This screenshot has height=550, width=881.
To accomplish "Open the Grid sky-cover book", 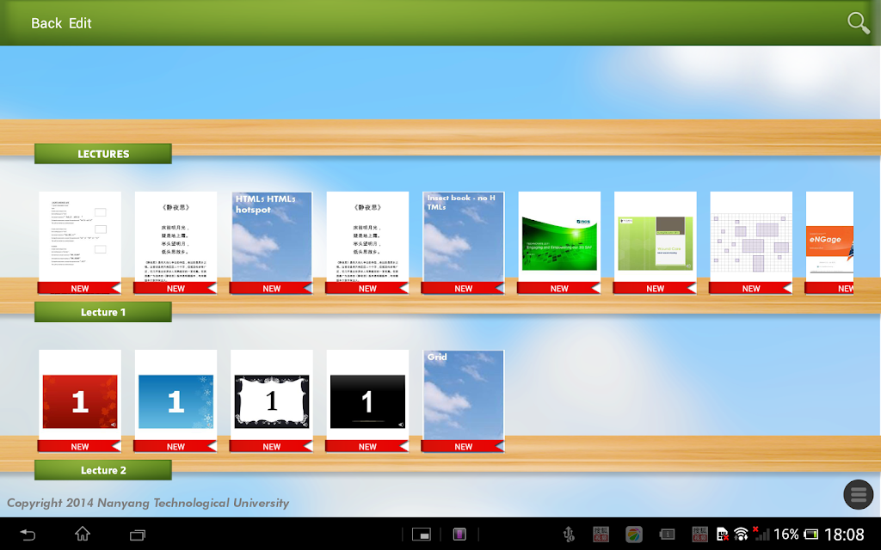I will pyautogui.click(x=464, y=400).
